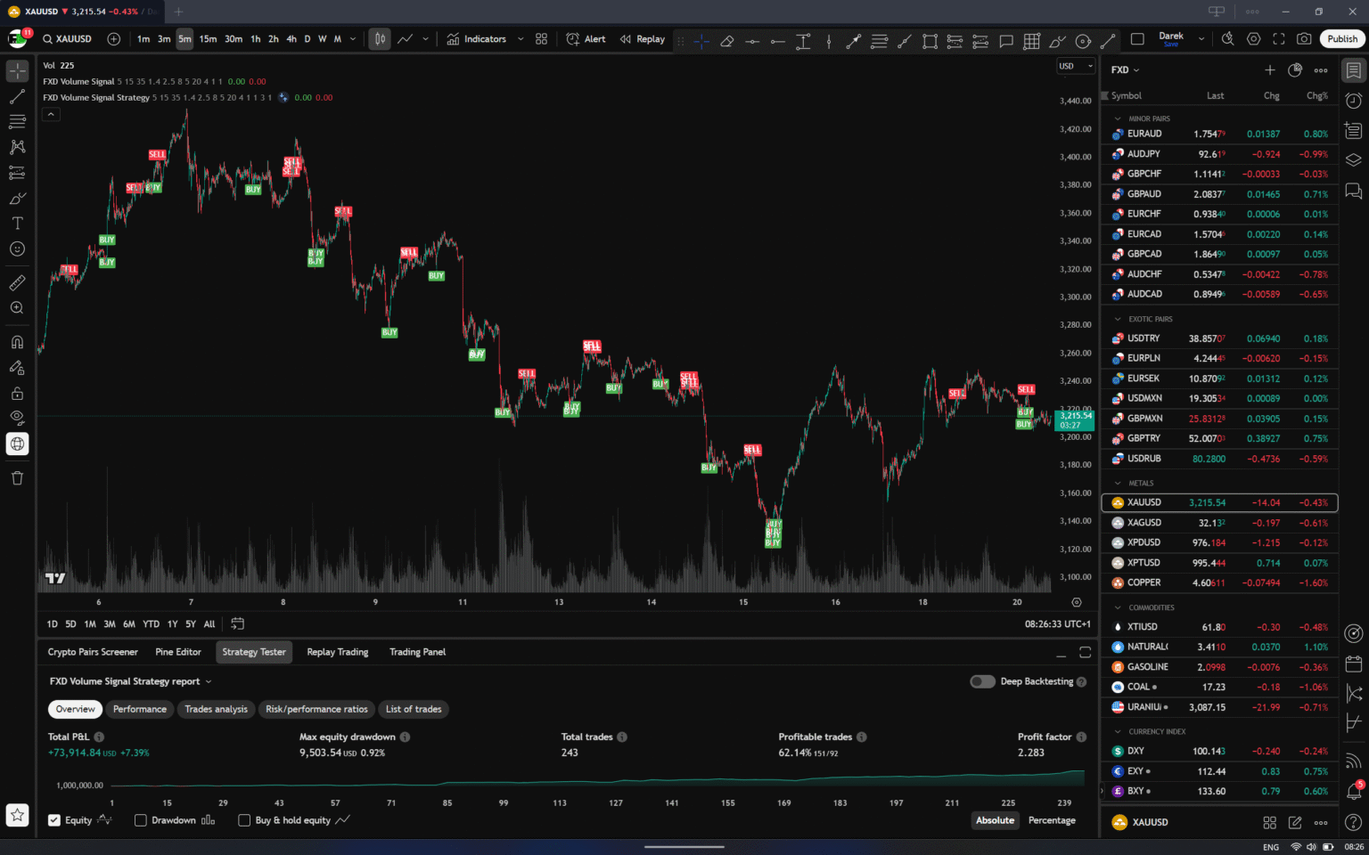
Task: Open the Pine Editor tab
Action: click(x=177, y=652)
